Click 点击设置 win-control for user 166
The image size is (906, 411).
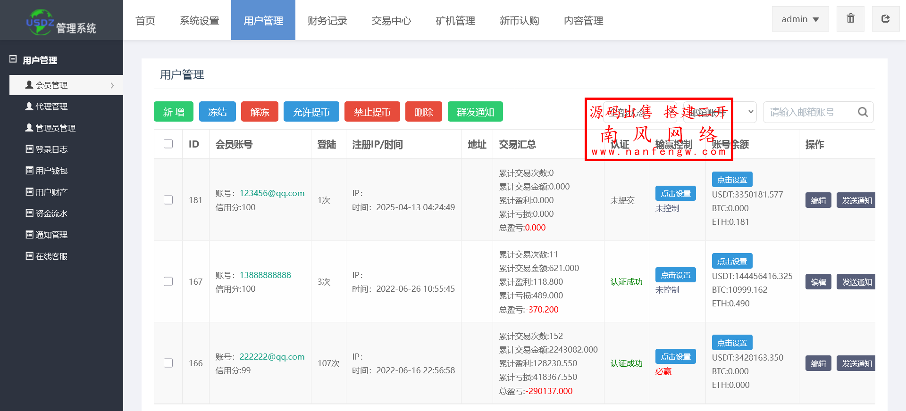[675, 356]
